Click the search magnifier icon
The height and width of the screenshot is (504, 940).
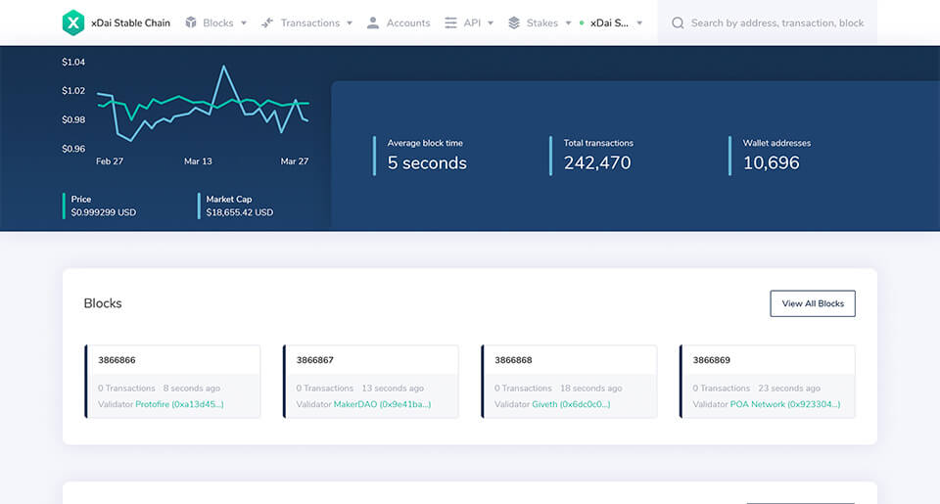(x=678, y=23)
